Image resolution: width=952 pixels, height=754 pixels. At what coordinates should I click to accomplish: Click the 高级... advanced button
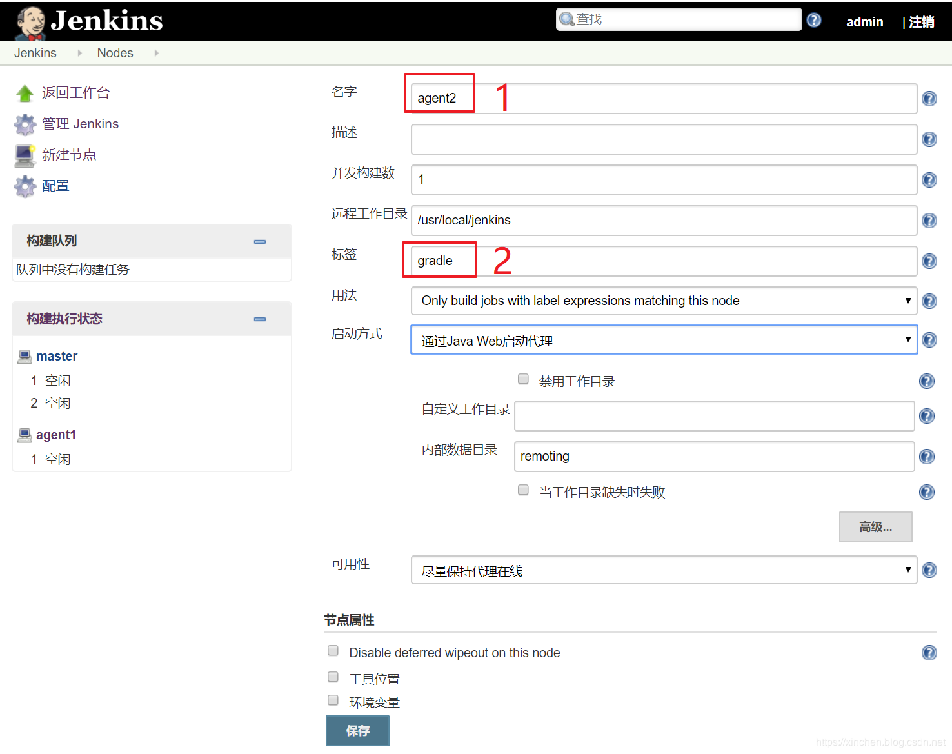[x=876, y=527]
